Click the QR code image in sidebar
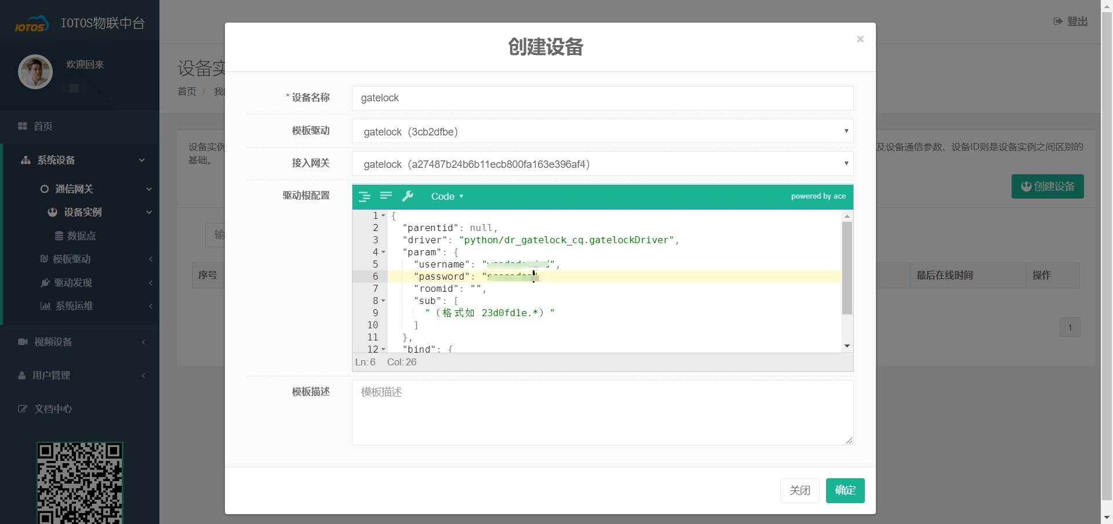 point(80,483)
